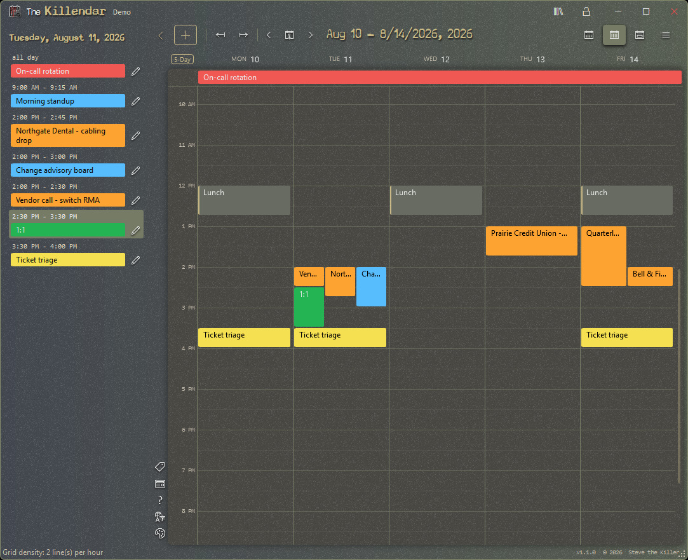
Task: Select On-call rotation in the sidebar list
Action: 68,71
